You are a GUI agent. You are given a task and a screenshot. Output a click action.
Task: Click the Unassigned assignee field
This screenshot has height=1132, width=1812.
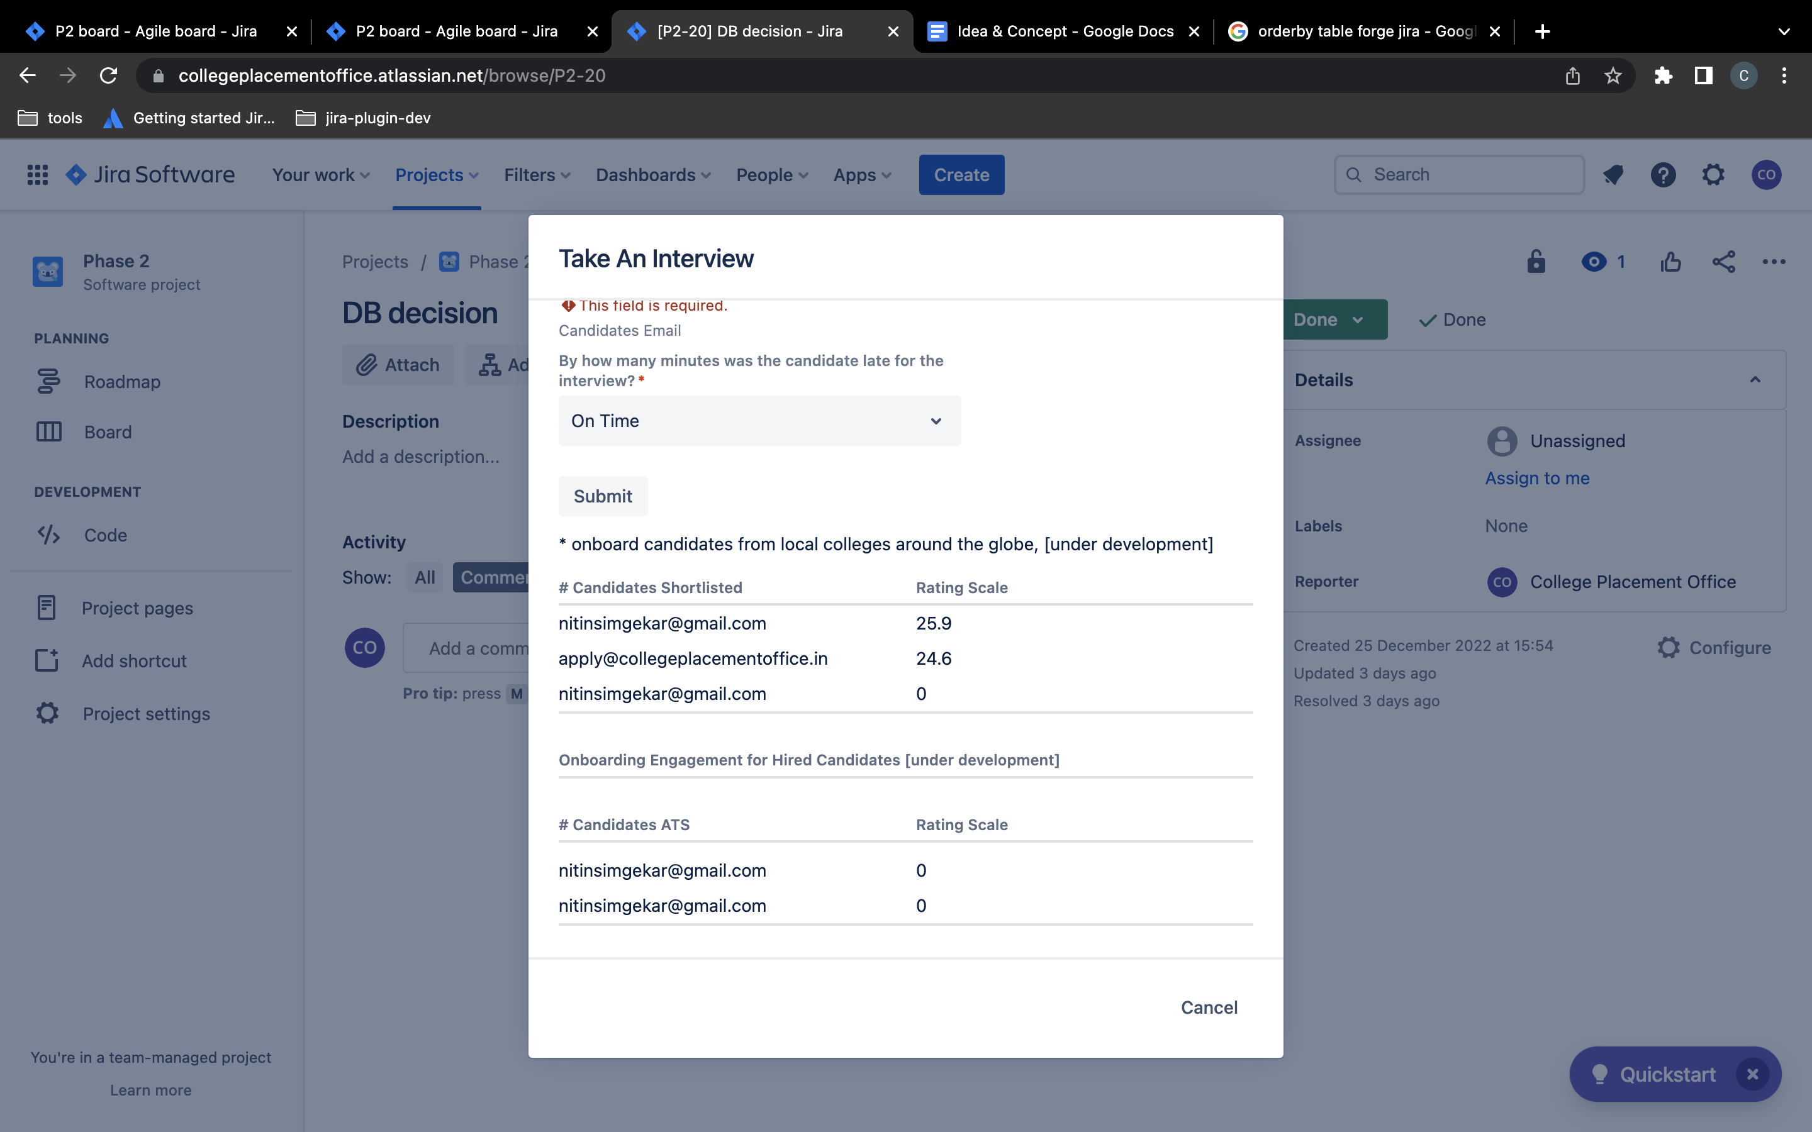pos(1556,441)
